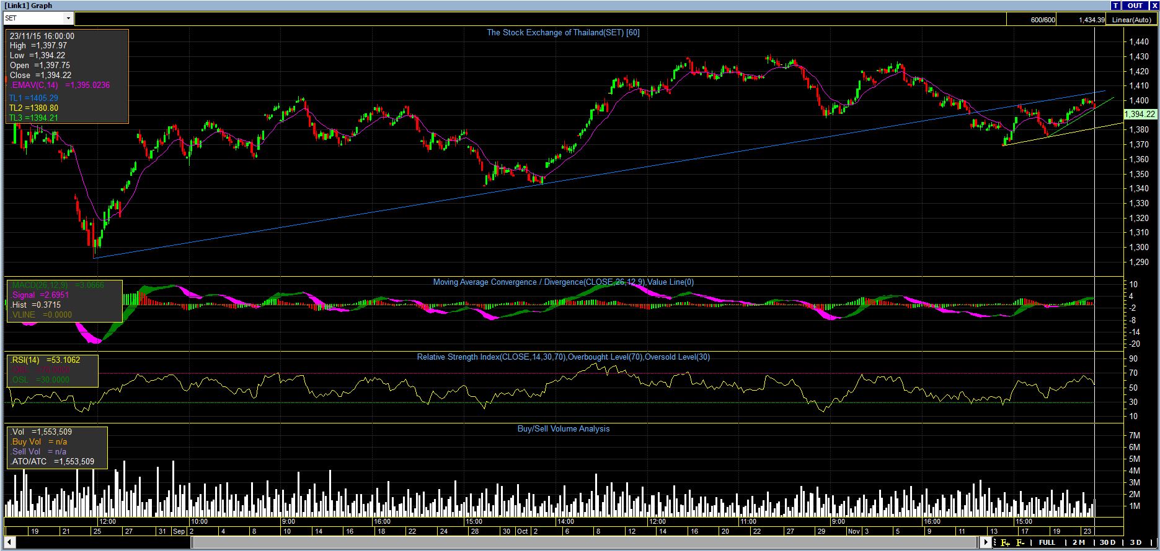Click the Sell Vol = n/a legend entry
The height and width of the screenshot is (551, 1160).
[x=39, y=452]
